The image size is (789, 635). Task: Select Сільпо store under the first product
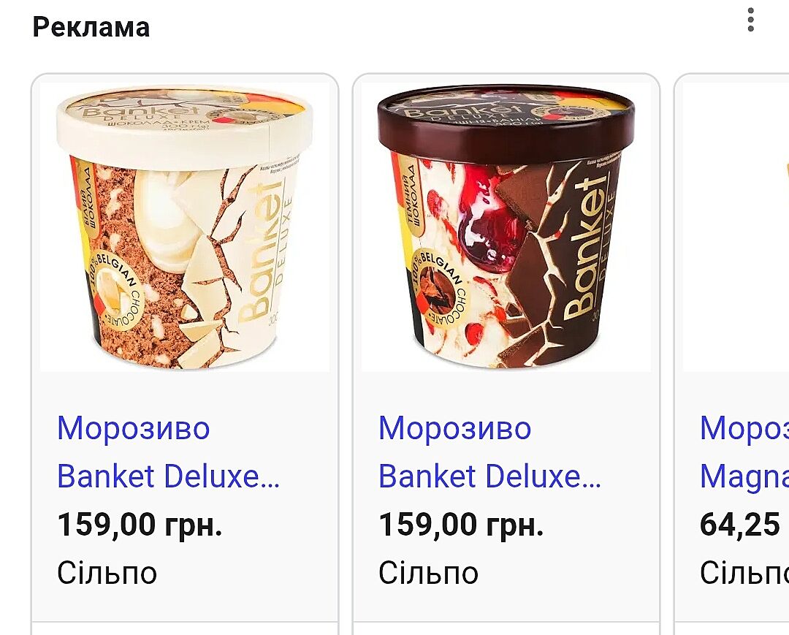107,573
